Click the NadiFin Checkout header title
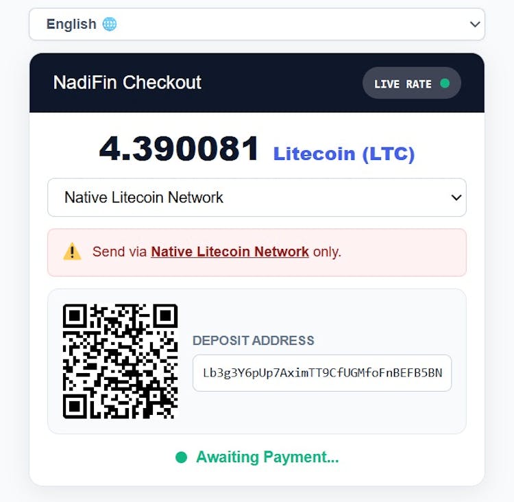 [127, 83]
